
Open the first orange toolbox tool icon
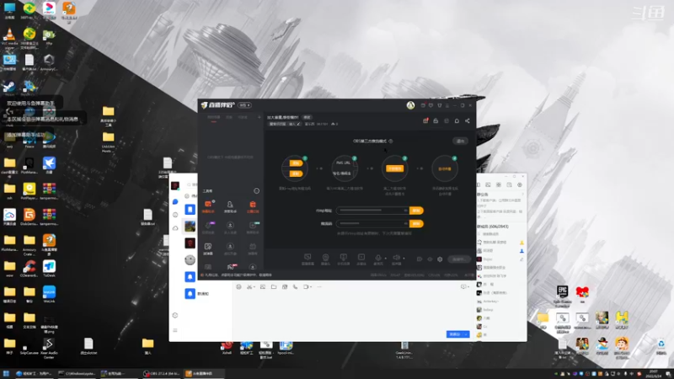tap(208, 204)
